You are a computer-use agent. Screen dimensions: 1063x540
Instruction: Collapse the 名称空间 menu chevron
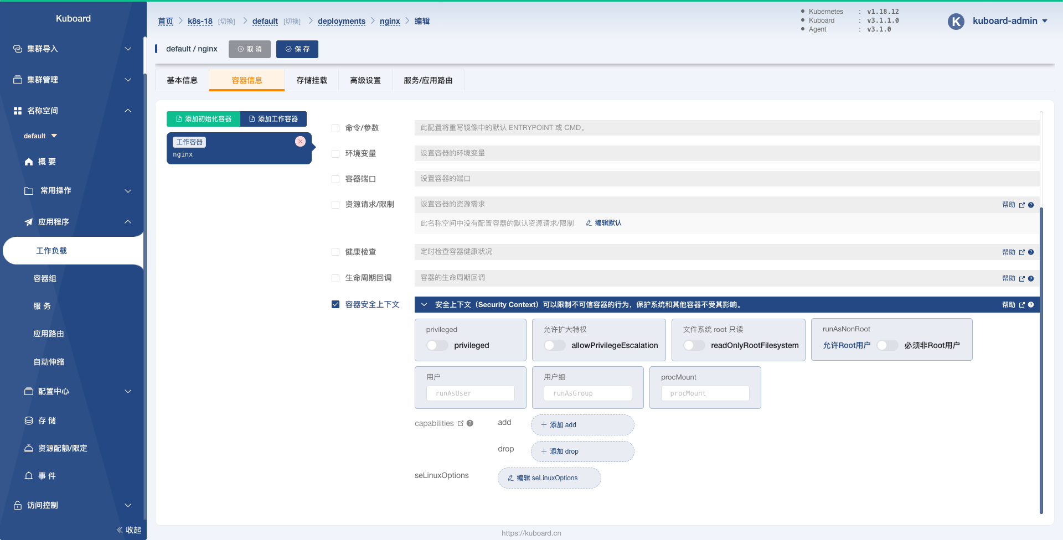coord(128,111)
